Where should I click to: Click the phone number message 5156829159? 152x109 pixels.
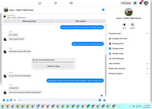14,88
